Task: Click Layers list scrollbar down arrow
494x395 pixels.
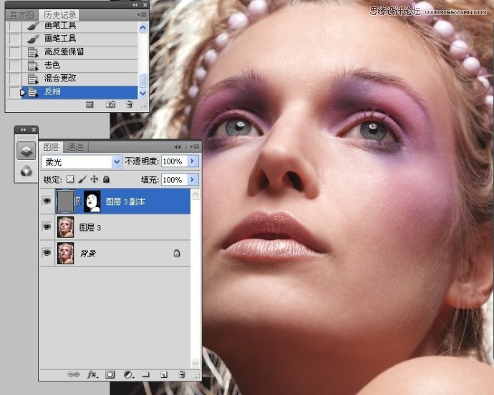Action: (x=195, y=363)
